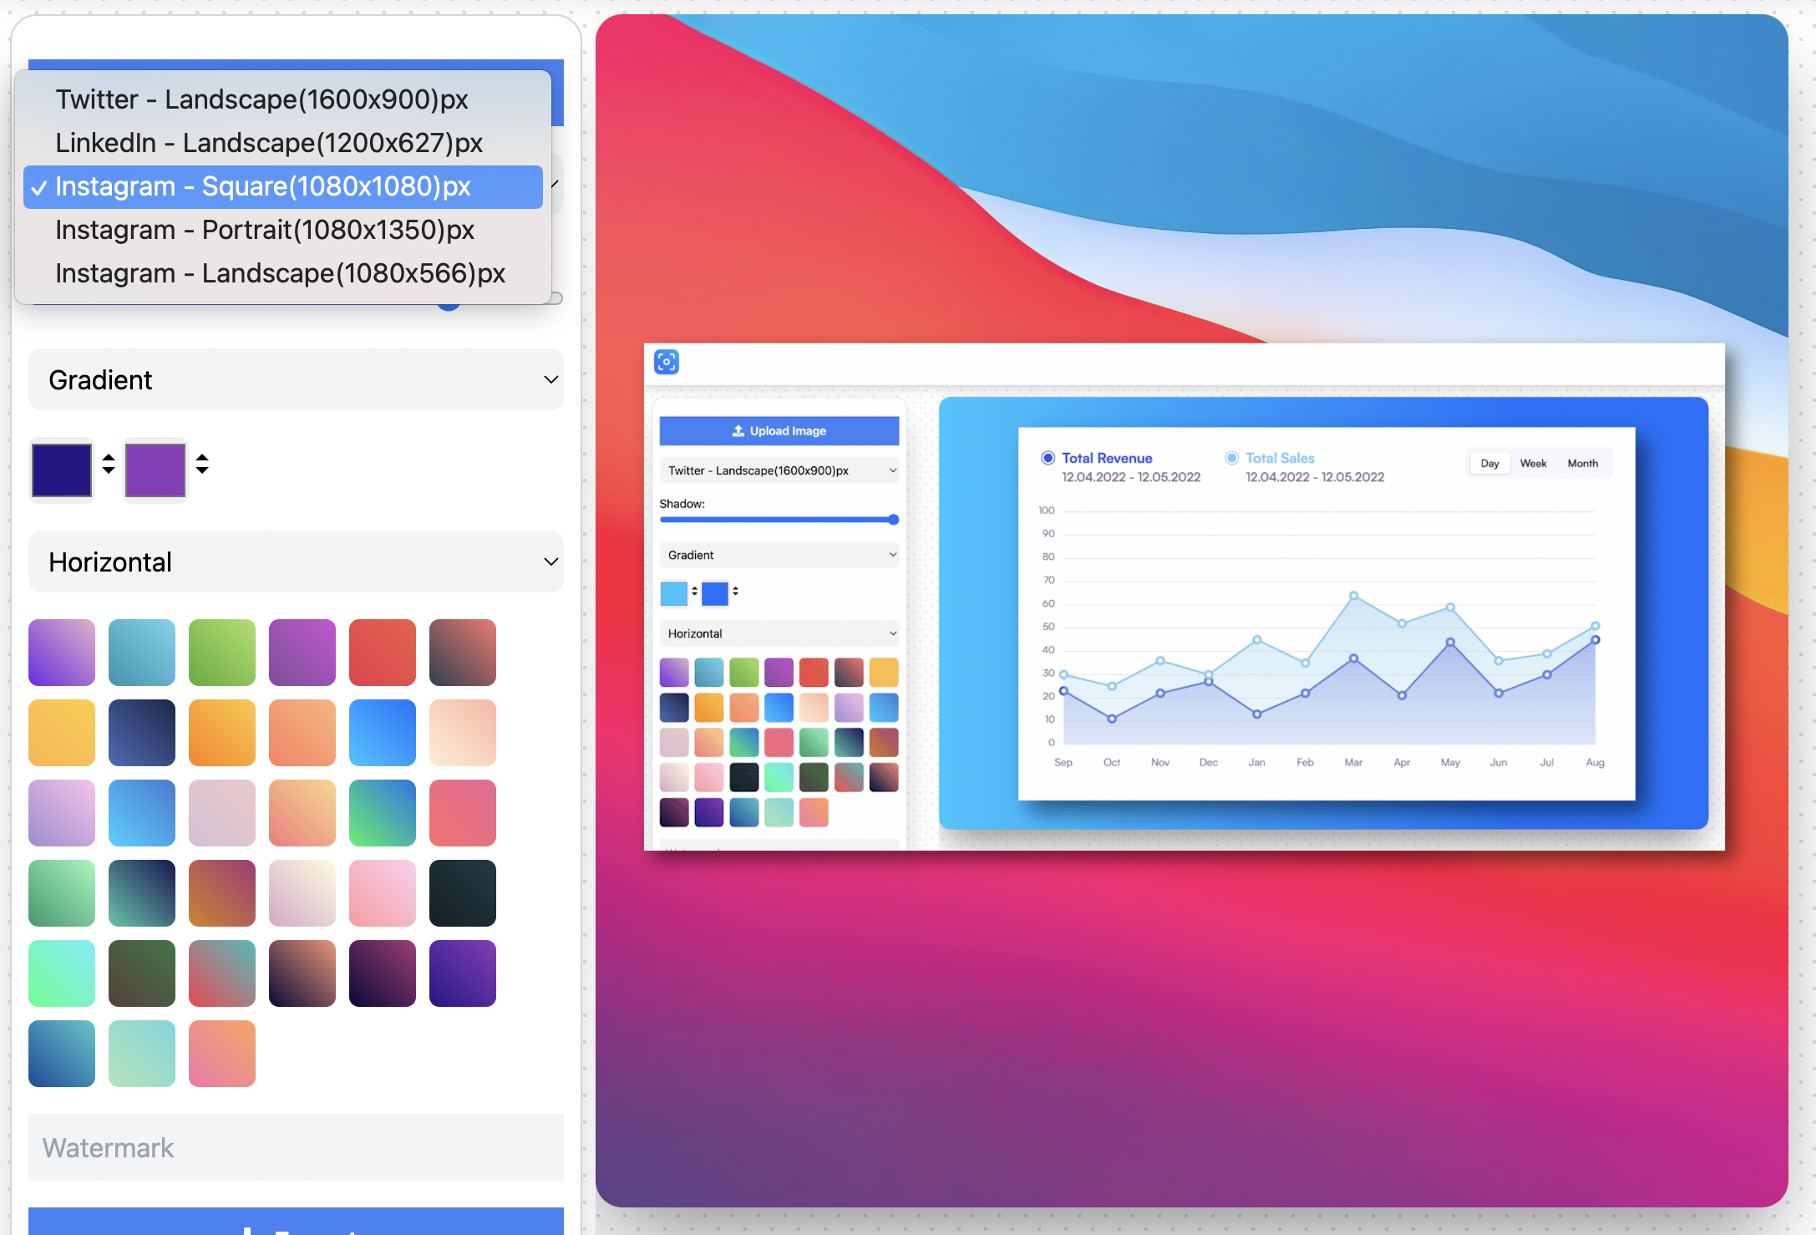Open the purple gradient end color picker
The height and width of the screenshot is (1235, 1816).
[x=155, y=470]
